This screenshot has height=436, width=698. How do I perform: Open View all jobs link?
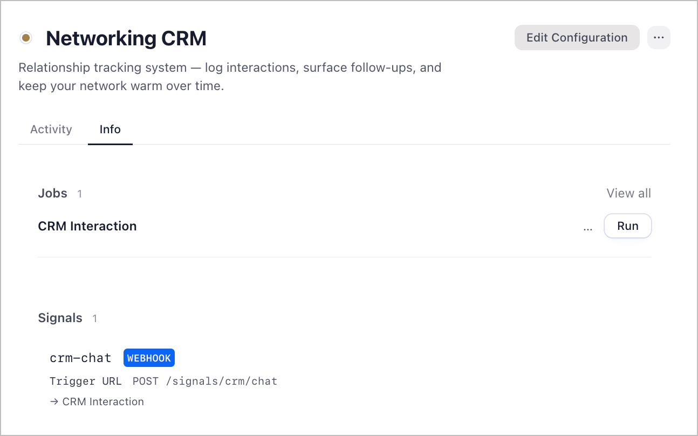[628, 193]
